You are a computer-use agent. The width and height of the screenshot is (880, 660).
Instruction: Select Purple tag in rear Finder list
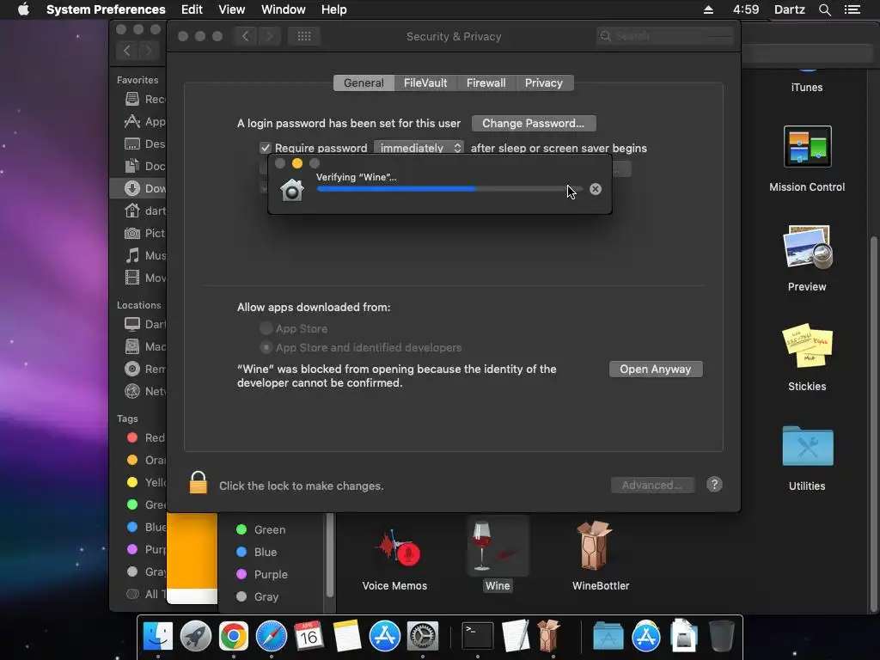(262, 575)
